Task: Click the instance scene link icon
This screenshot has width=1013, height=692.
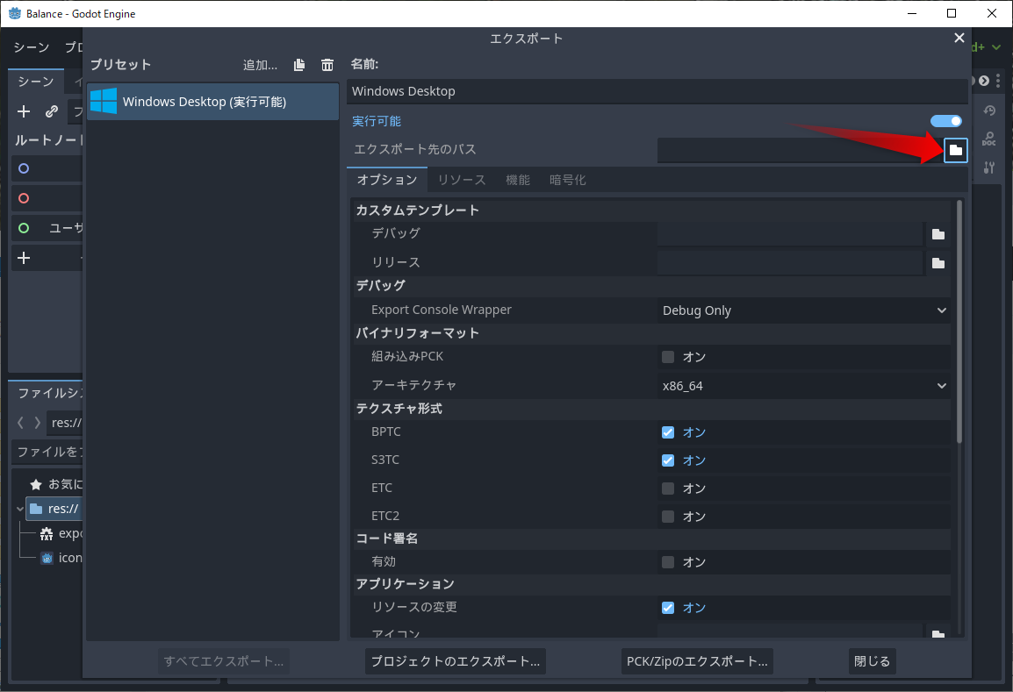Action: click(x=52, y=111)
